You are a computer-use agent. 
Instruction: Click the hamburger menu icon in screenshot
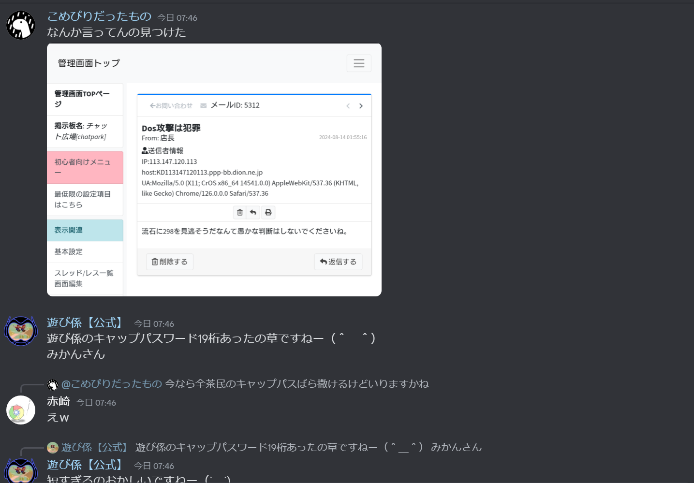(359, 63)
